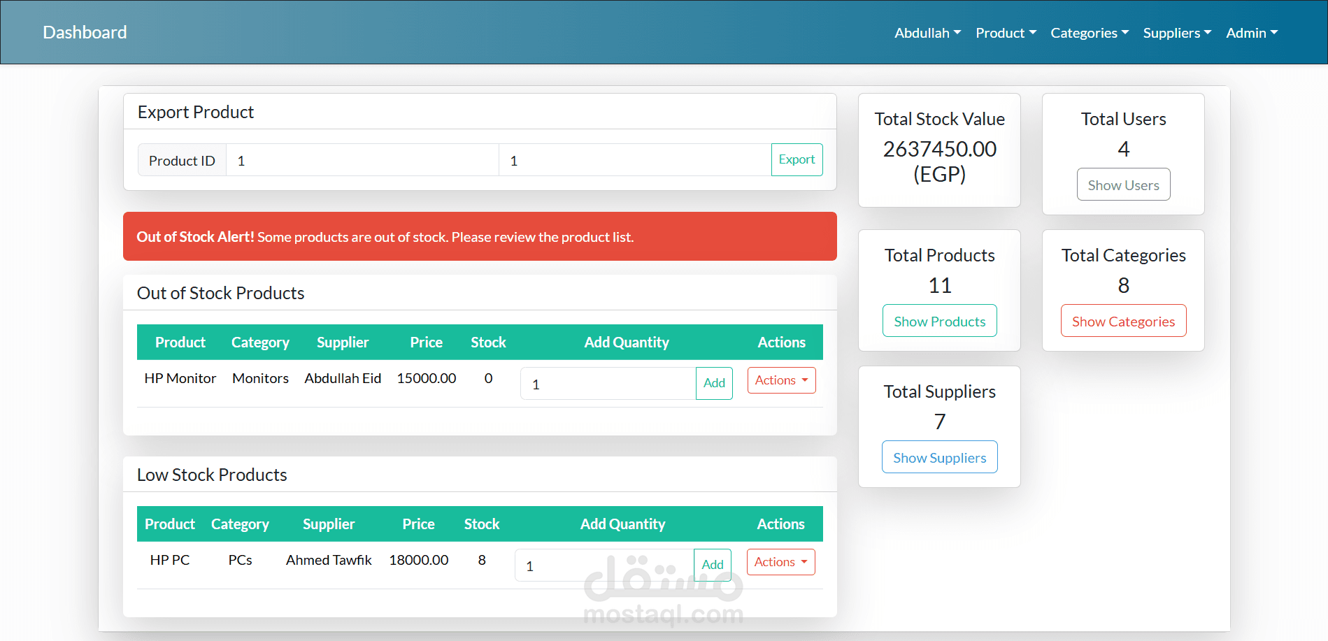Click the Out of Stock Alert banner

(x=480, y=236)
